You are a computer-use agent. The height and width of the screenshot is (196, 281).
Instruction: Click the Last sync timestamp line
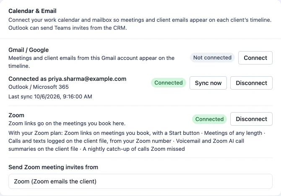50,97
